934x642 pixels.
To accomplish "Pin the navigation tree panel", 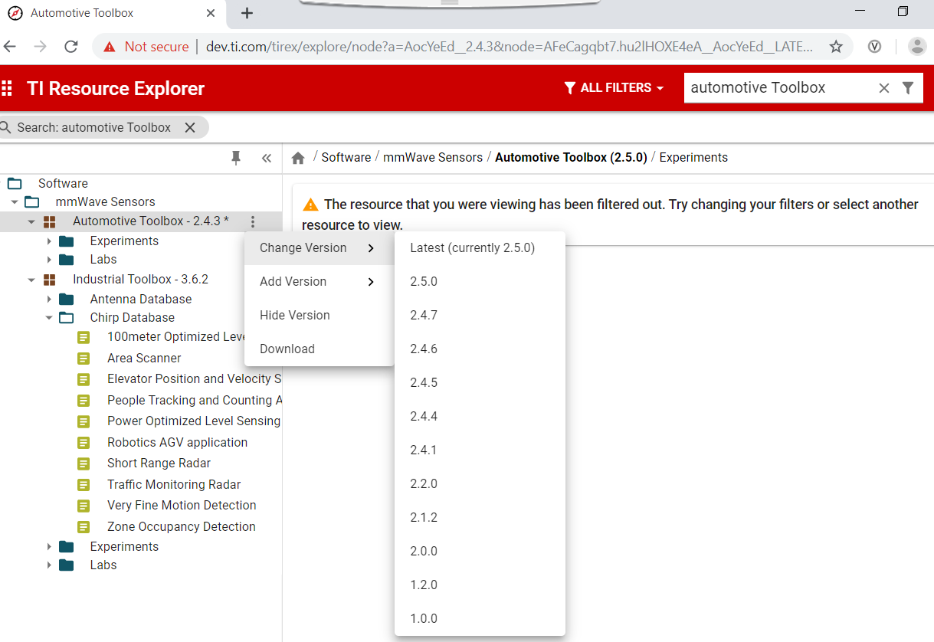I will point(236,158).
